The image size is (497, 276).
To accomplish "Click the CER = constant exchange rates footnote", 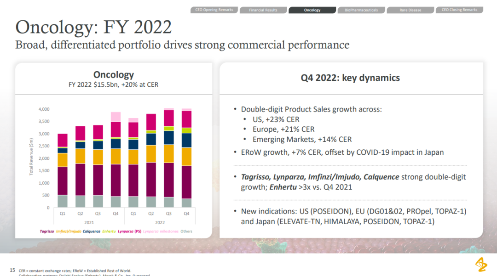I will tap(75, 271).
